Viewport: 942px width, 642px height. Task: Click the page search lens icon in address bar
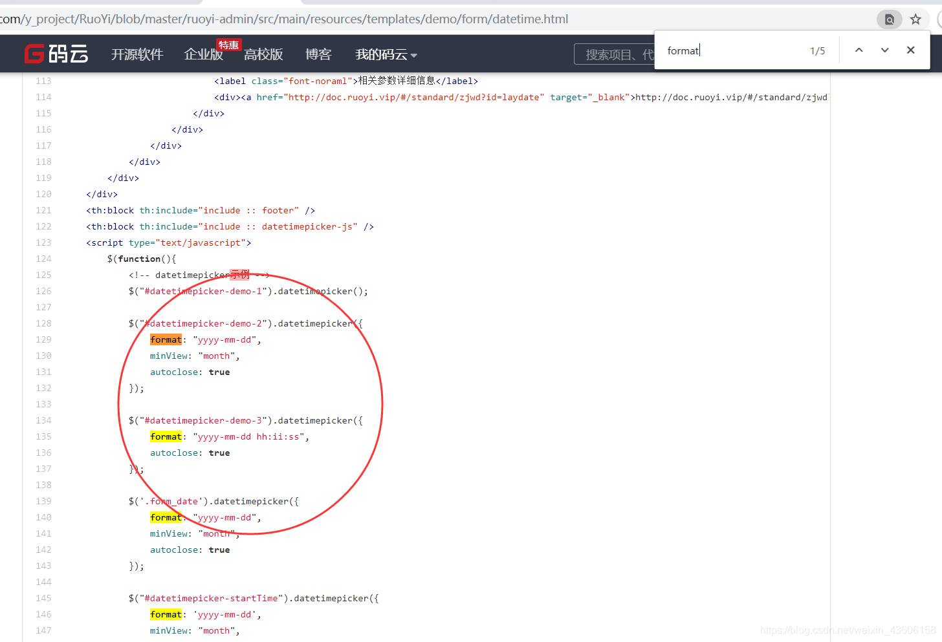(890, 19)
